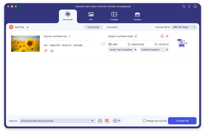Click the Add Files button
The height and width of the screenshot is (133, 205).
pyautogui.click(x=17, y=27)
